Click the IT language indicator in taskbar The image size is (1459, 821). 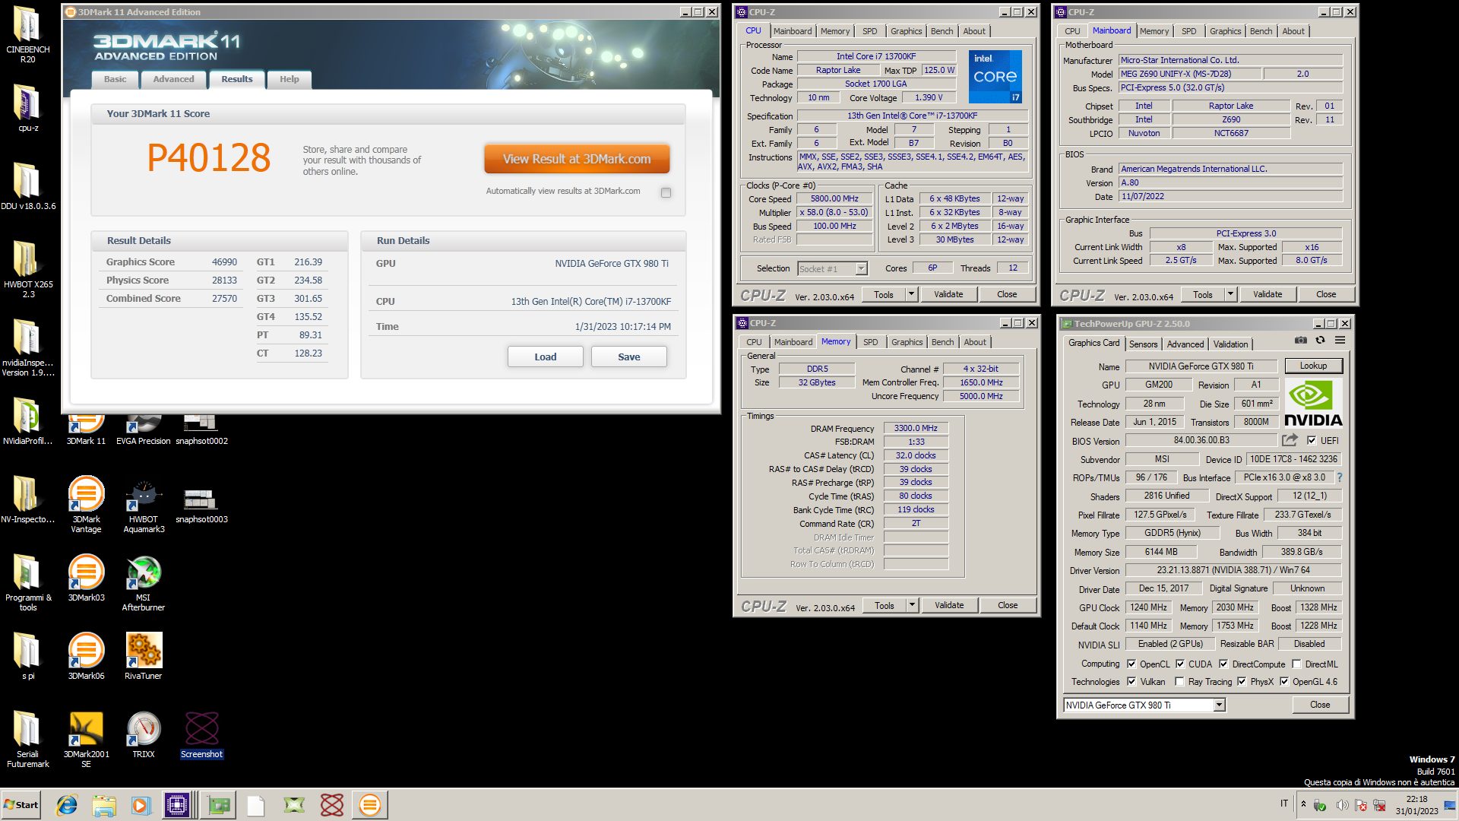coord(1284,804)
